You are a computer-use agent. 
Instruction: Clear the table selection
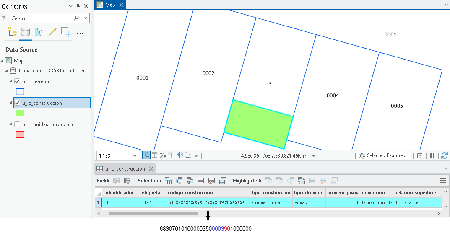pos(200,181)
